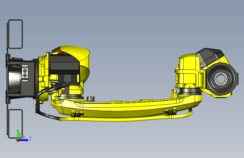Select the white wrist flange ring on the robot
This screenshot has width=244, height=158.
(221, 78)
